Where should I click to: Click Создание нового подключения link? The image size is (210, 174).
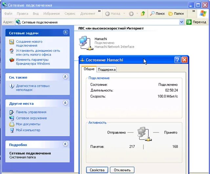29,44
